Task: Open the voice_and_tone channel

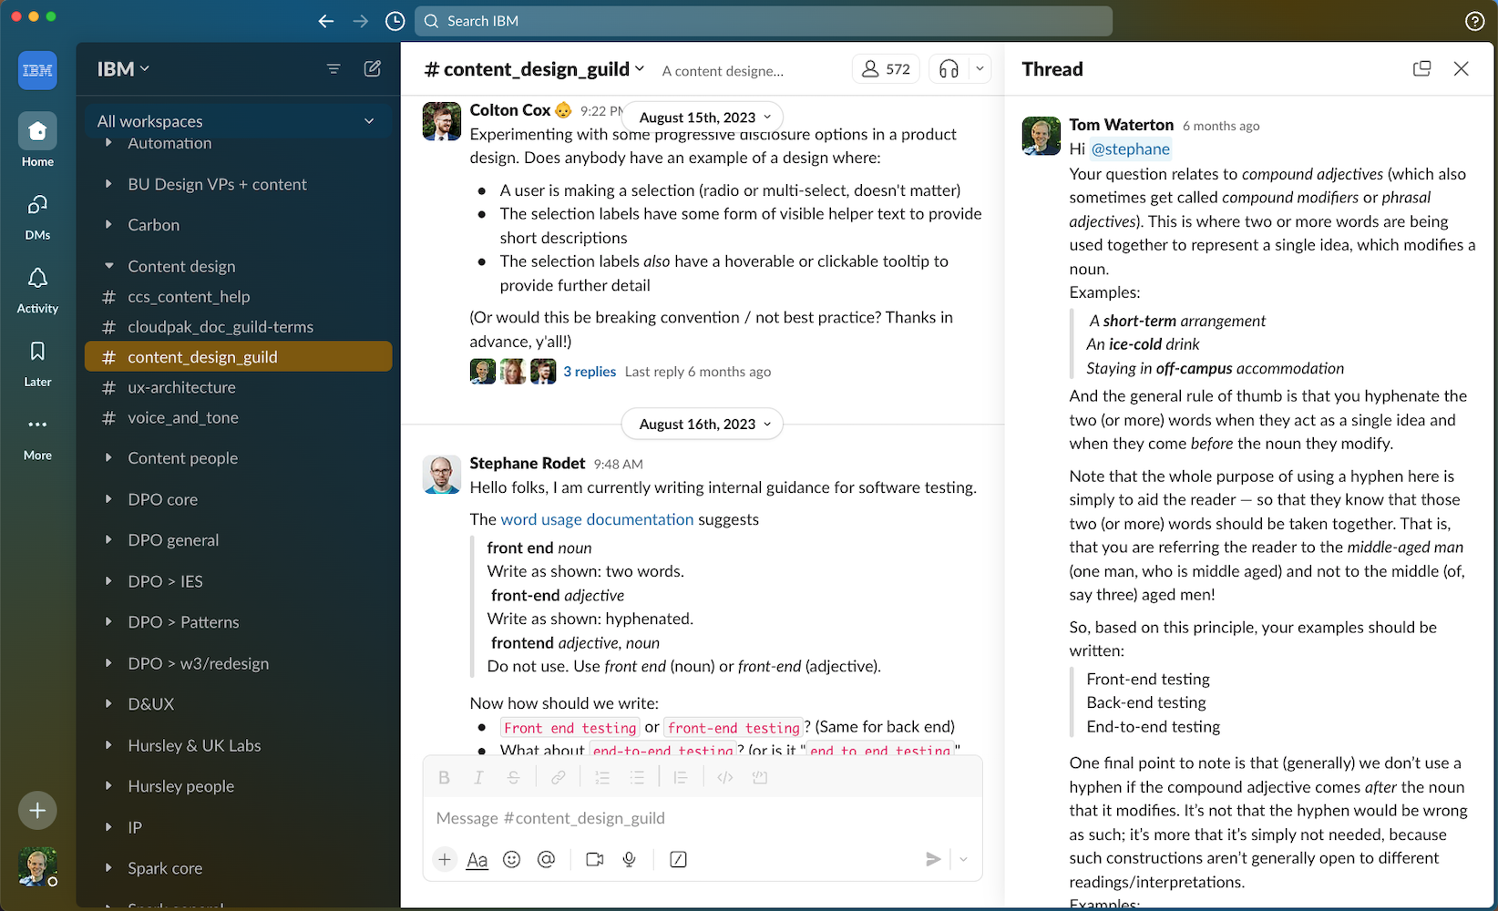Action: pyautogui.click(x=238, y=417)
